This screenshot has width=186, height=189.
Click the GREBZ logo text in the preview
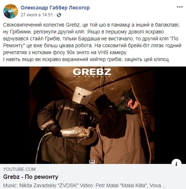(92, 72)
